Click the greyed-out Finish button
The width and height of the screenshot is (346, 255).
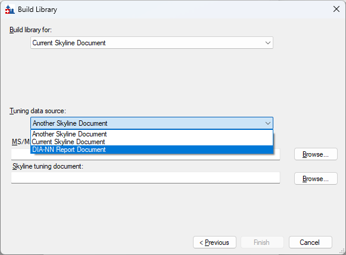pyautogui.click(x=262, y=242)
